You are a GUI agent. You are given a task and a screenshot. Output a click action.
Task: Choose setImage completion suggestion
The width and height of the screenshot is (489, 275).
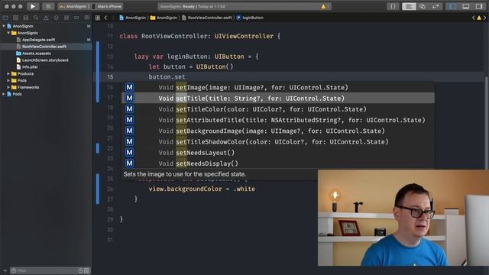pyautogui.click(x=278, y=87)
